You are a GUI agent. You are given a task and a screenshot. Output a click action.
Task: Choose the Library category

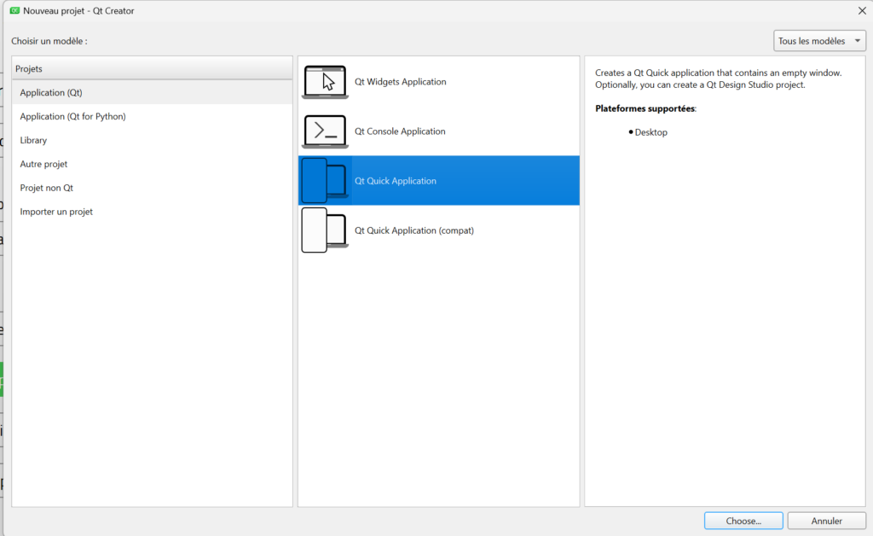[152, 141]
